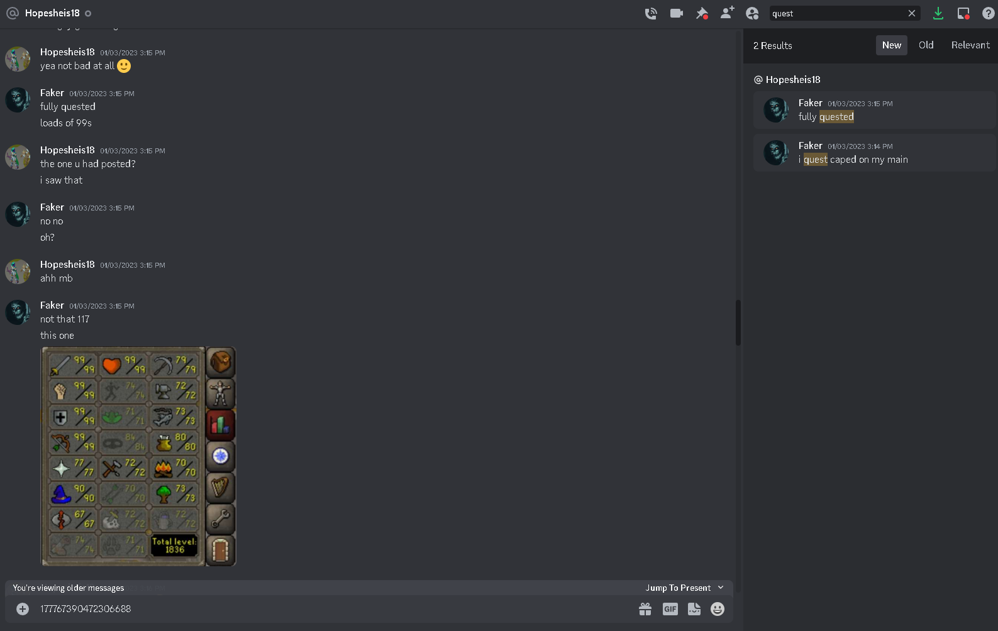Click Jump To Present button
The image size is (998, 631).
click(678, 588)
